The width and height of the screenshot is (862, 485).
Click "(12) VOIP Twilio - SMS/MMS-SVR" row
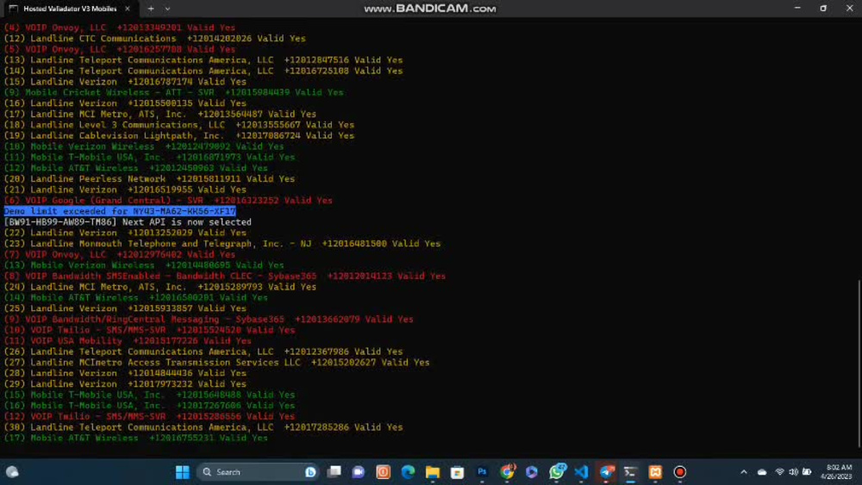click(x=149, y=416)
